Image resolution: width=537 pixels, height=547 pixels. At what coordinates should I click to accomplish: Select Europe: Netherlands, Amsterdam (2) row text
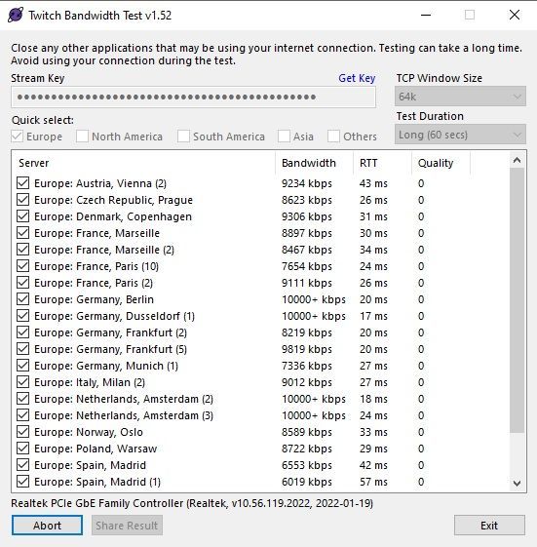tap(124, 399)
